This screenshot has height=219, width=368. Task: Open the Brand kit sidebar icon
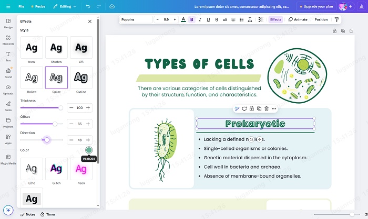click(x=8, y=72)
